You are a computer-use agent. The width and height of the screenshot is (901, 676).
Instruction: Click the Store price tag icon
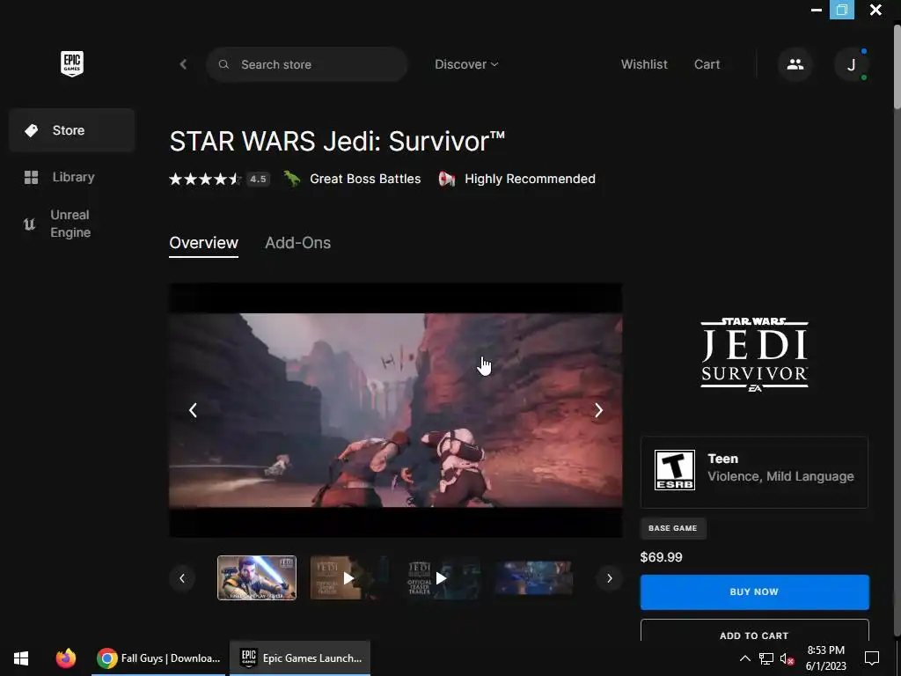click(x=32, y=130)
